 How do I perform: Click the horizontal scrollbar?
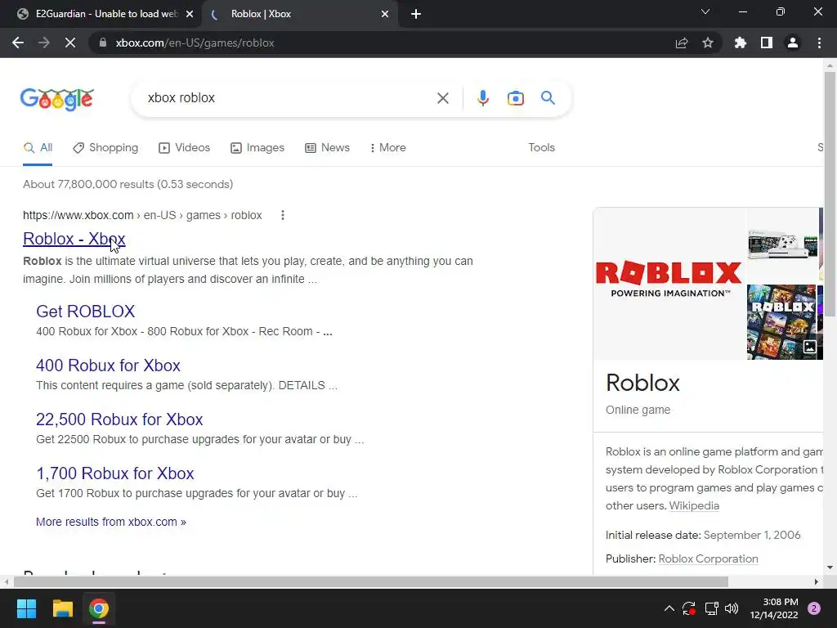(371, 581)
